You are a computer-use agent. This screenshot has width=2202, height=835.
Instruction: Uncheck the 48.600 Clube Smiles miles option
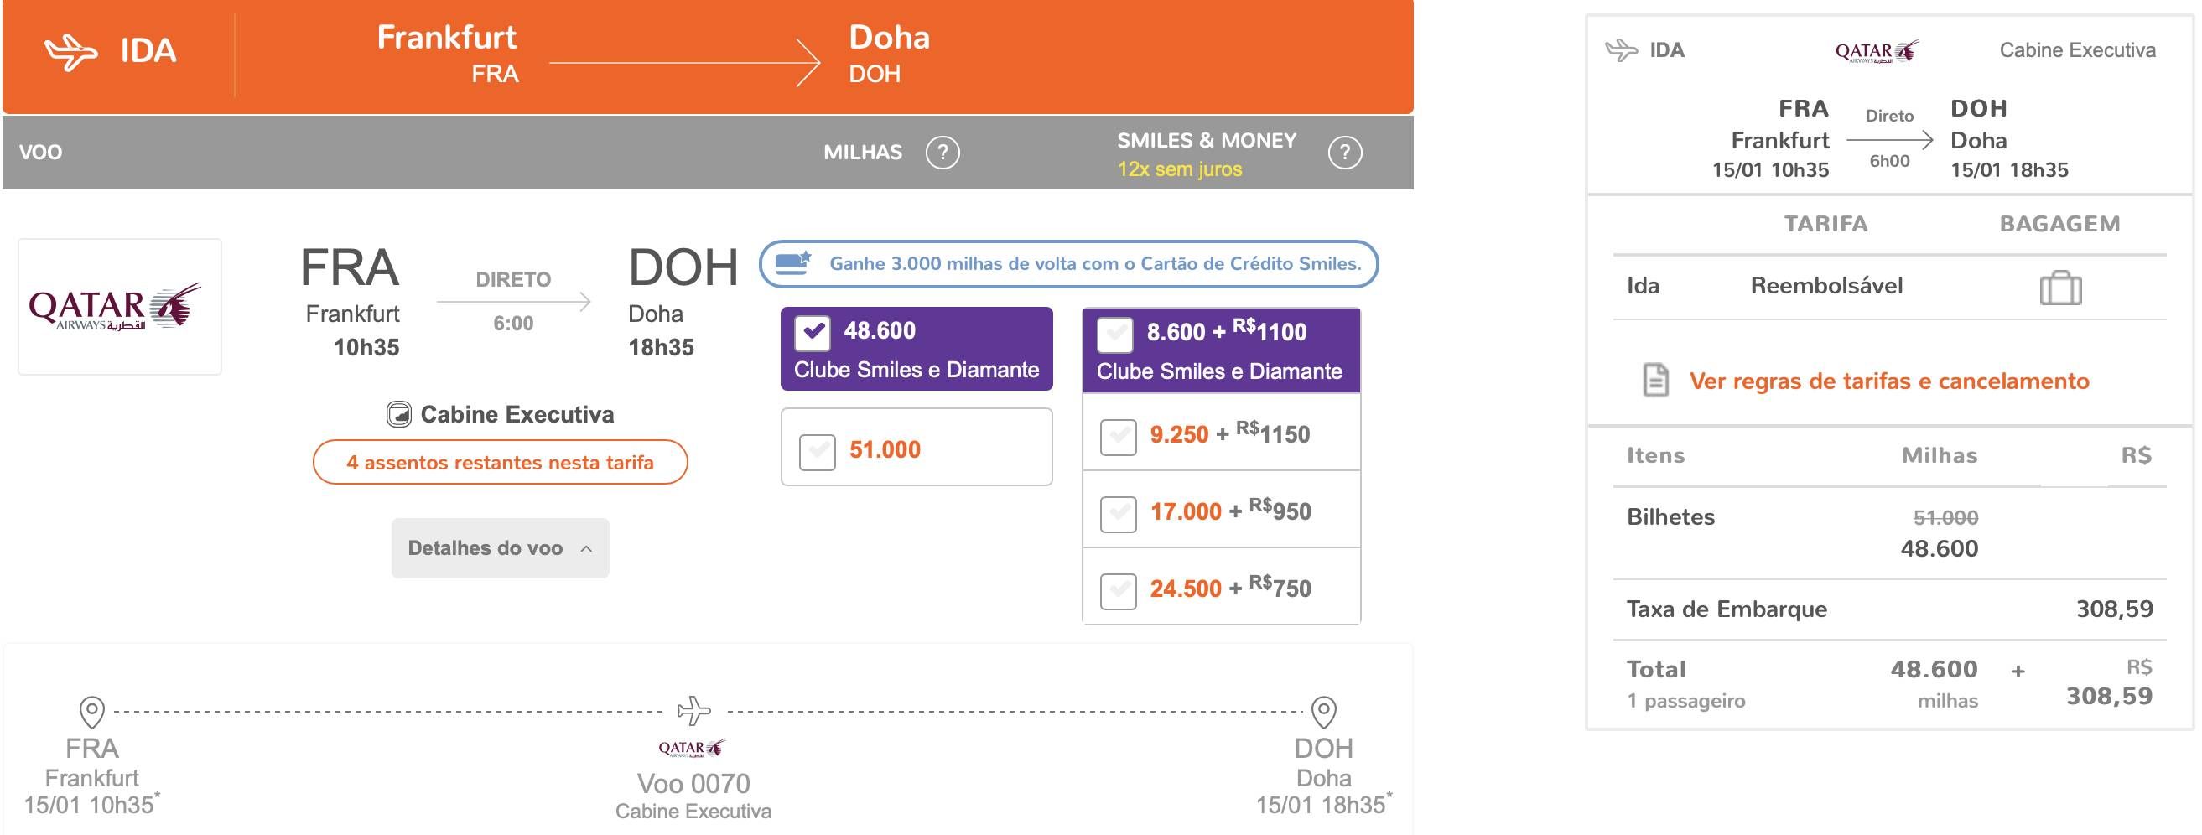pyautogui.click(x=812, y=334)
